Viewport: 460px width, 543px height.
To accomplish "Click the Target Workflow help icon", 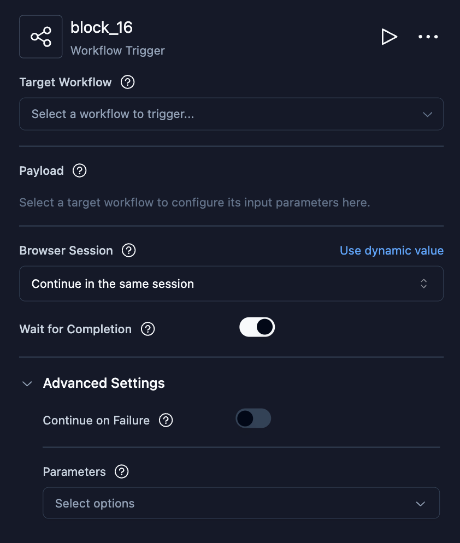I will point(127,82).
